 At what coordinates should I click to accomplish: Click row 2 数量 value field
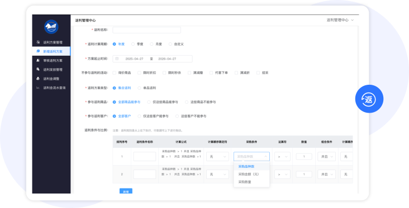click(x=304, y=174)
